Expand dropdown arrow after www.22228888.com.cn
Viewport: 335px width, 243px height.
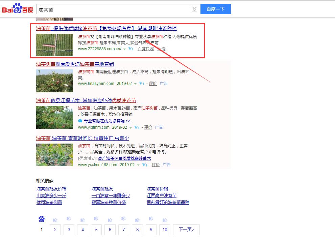[124, 49]
